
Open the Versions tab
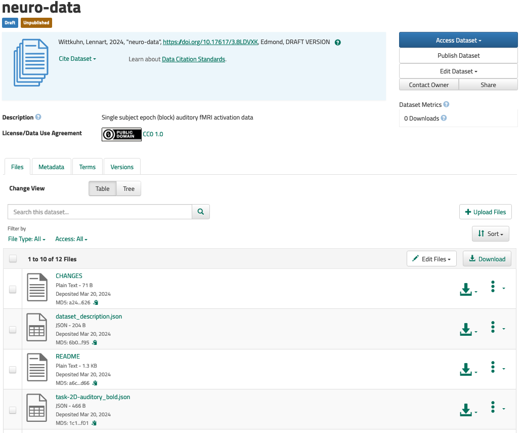click(x=122, y=167)
